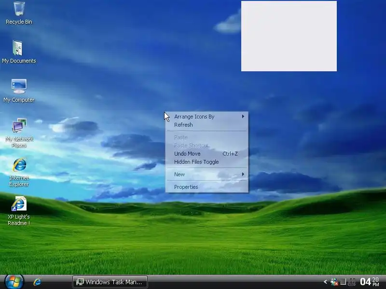
Task: Expand hidden system tray icons
Action: tap(325, 282)
